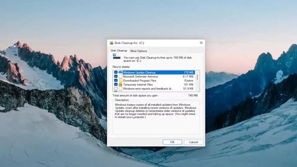Uncheck the Temporary Internet Files checkbox
Screen dimensions: 297x167
[x=116, y=84]
